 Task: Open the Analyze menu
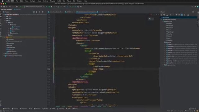[x=45, y=1]
